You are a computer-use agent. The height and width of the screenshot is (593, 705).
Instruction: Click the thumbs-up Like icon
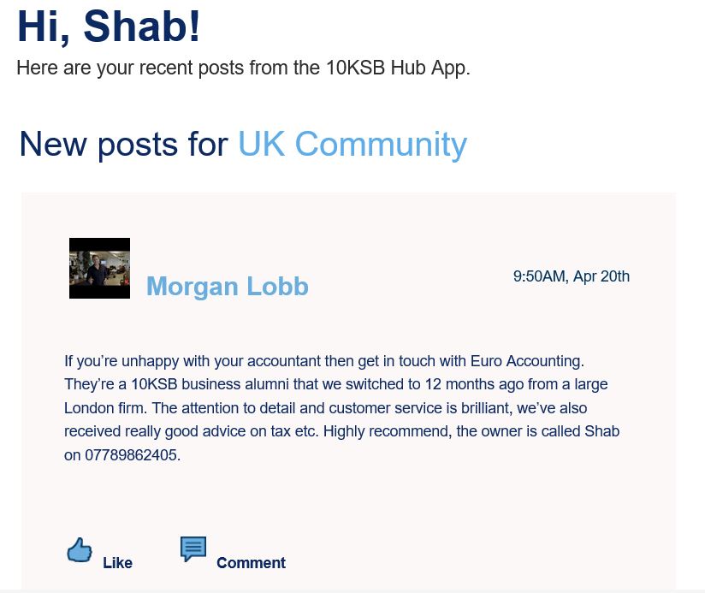pos(80,550)
